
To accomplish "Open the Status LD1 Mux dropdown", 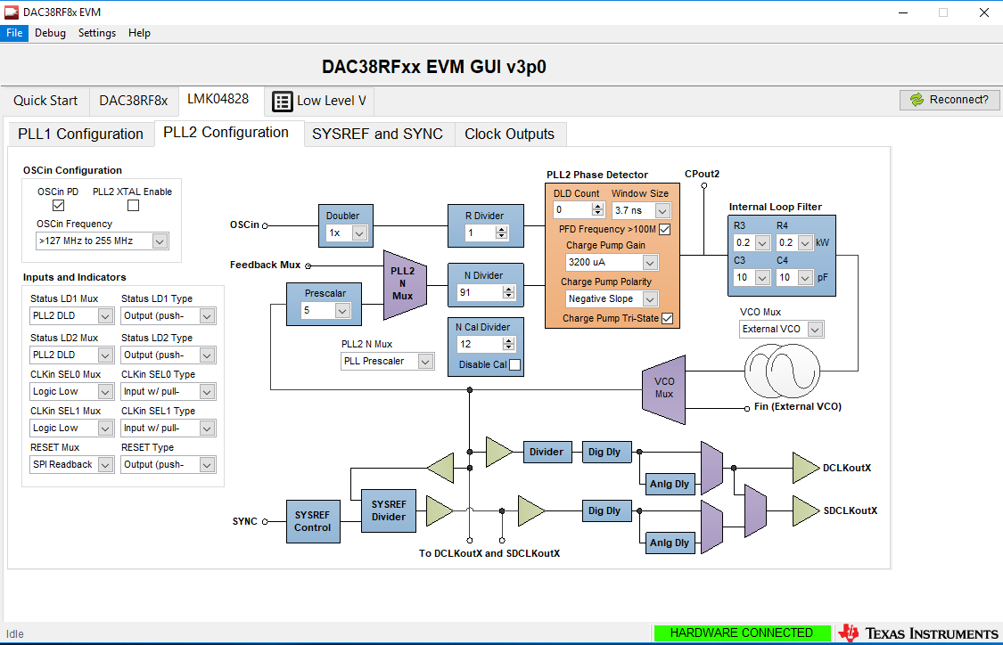I will (105, 315).
